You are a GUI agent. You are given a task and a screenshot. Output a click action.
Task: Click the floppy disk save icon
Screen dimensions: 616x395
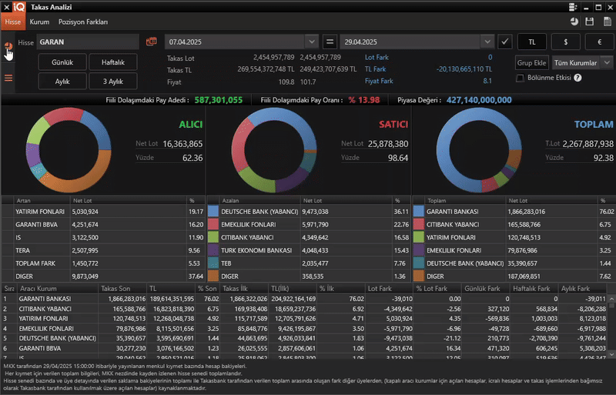pyautogui.click(x=589, y=22)
